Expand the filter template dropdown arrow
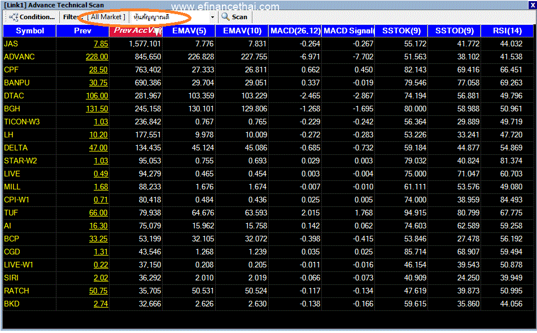This screenshot has height=333, width=537. point(212,17)
